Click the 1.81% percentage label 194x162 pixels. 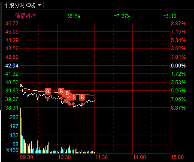[178, 57]
